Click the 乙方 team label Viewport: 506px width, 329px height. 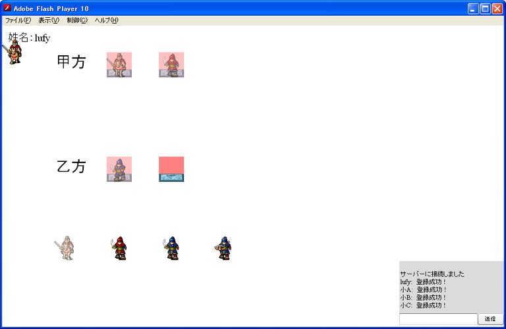click(71, 166)
